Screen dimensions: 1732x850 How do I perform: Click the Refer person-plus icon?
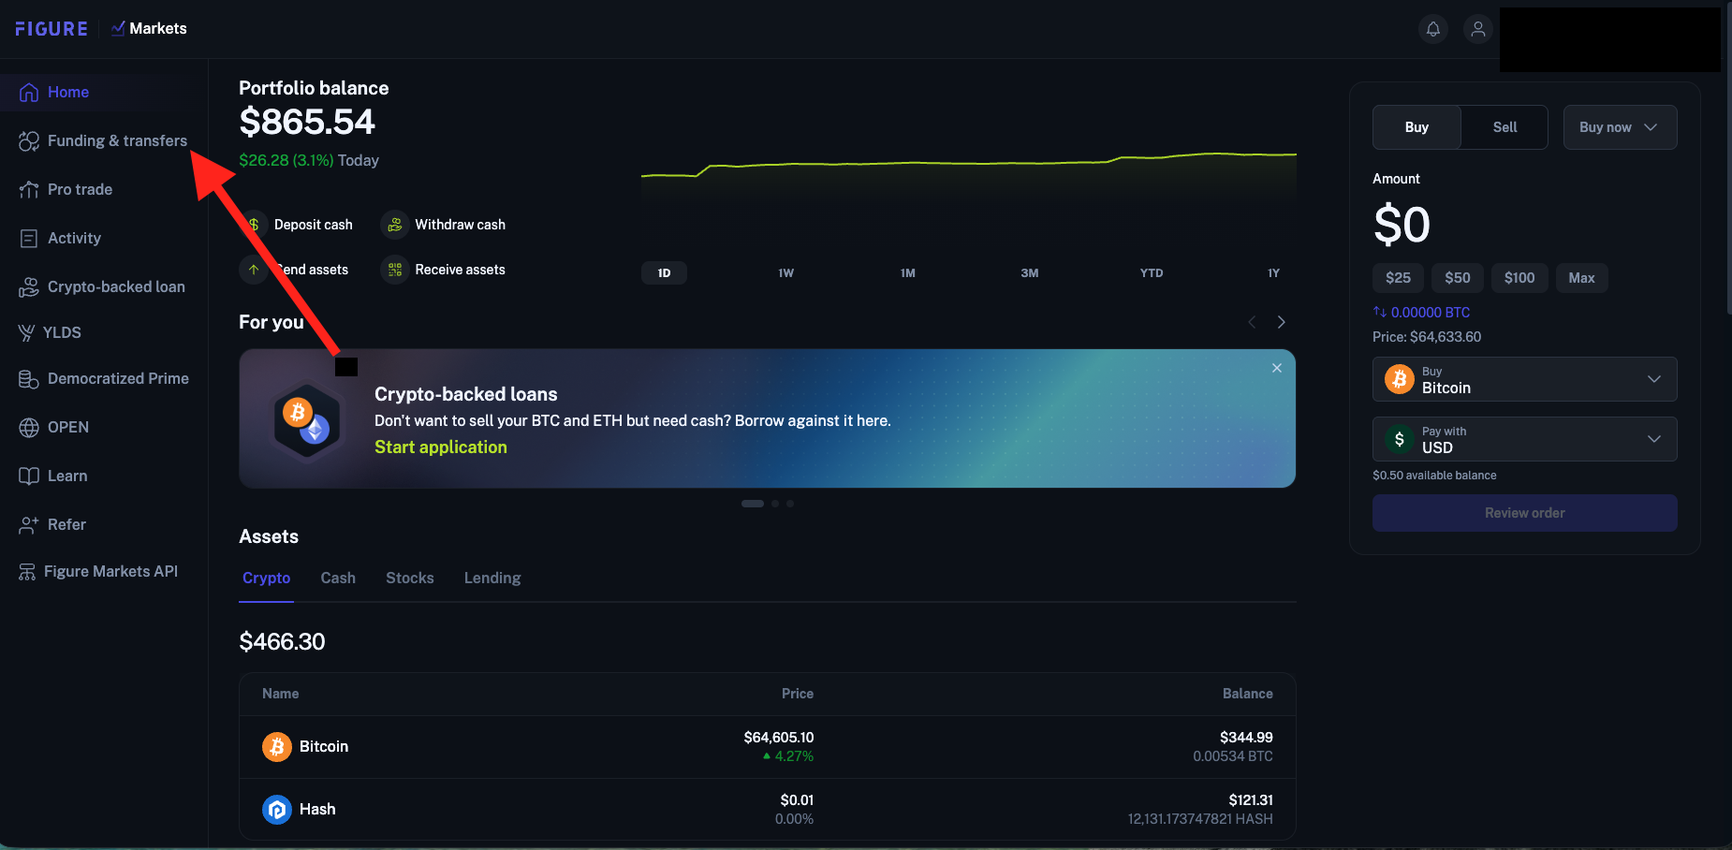pyautogui.click(x=29, y=524)
